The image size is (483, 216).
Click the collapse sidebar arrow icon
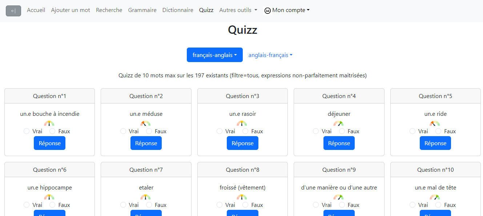(13, 11)
